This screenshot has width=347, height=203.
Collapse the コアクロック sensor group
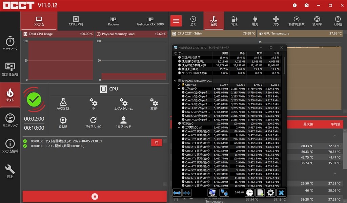tap(179, 89)
